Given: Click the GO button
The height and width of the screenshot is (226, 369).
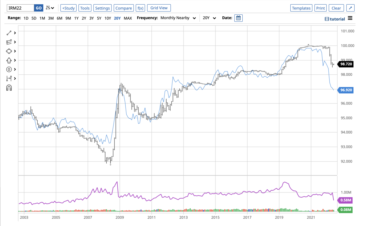Looking at the screenshot, I should click(x=39, y=8).
